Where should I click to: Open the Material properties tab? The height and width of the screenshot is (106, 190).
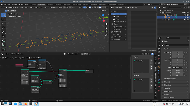click(159, 86)
